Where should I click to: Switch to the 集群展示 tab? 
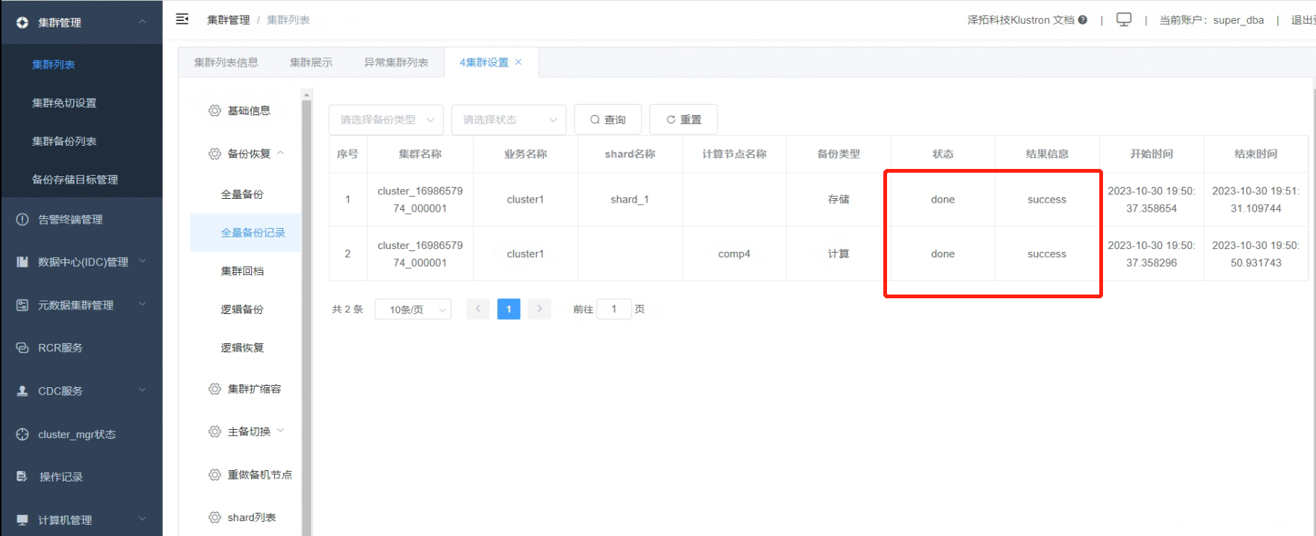click(311, 63)
